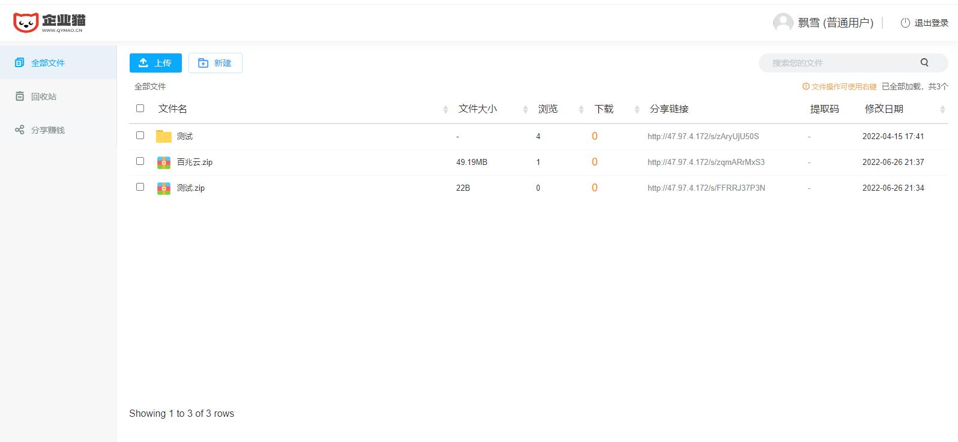Check the box for 测试 folder
The image size is (958, 442).
[140, 136]
